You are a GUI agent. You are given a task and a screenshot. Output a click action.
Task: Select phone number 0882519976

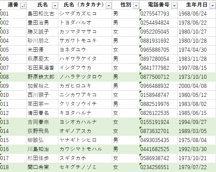(x=158, y=104)
